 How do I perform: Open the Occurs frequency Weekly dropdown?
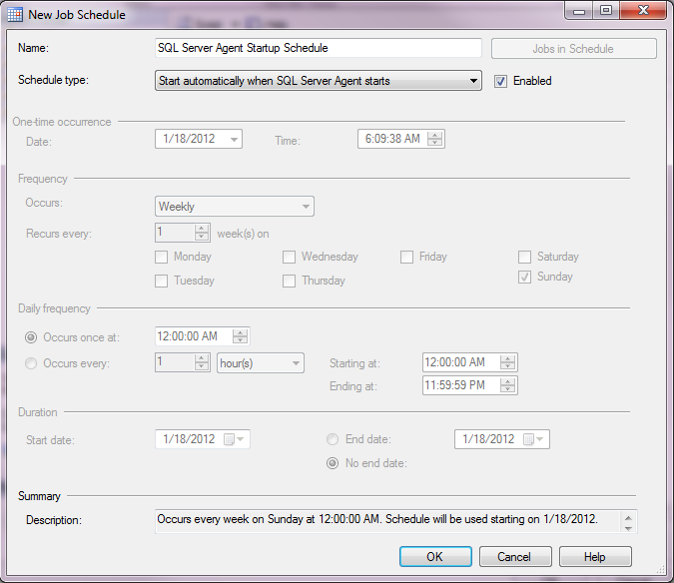coord(235,207)
